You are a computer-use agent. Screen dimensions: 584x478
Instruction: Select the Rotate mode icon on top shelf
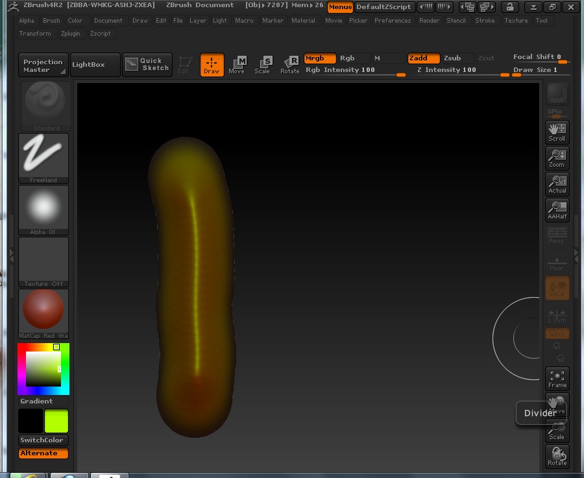coord(289,65)
